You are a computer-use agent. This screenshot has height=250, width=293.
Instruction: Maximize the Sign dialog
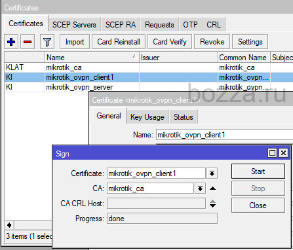272,153
